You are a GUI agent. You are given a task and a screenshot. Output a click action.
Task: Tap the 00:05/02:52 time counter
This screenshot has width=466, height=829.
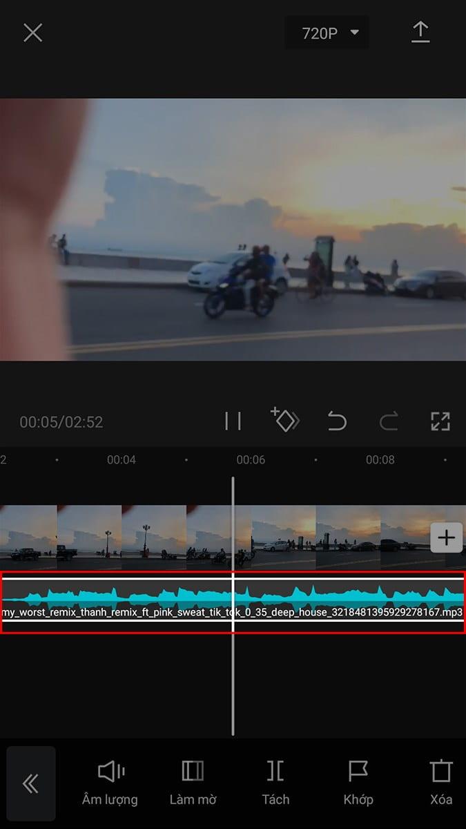tap(61, 422)
